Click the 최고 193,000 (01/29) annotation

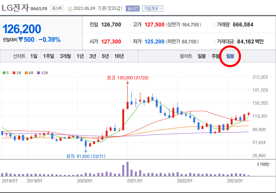click(128, 78)
